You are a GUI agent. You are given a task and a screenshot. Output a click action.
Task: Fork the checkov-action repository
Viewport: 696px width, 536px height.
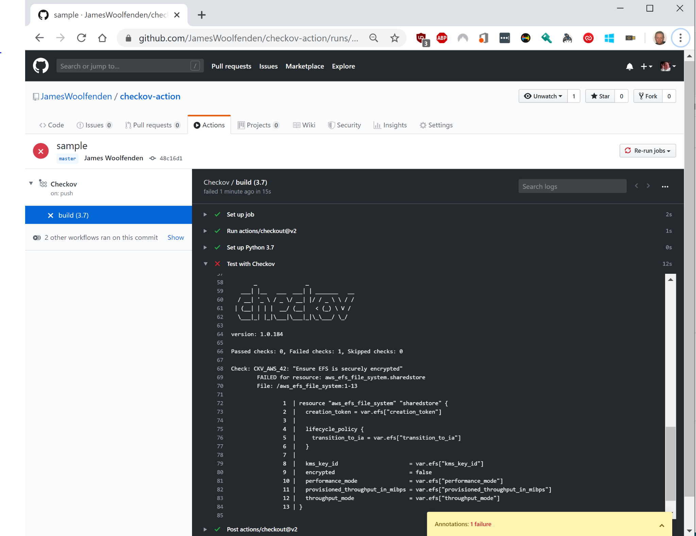pyautogui.click(x=648, y=96)
